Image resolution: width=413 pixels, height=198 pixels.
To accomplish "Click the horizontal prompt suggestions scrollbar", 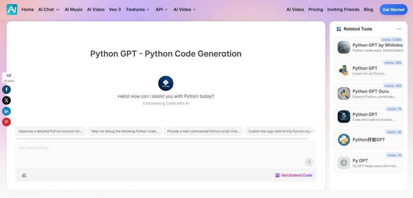I will [161, 139].
